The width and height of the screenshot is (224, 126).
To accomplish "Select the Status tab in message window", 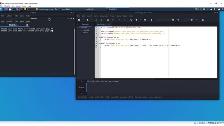I will (x=82, y=87).
